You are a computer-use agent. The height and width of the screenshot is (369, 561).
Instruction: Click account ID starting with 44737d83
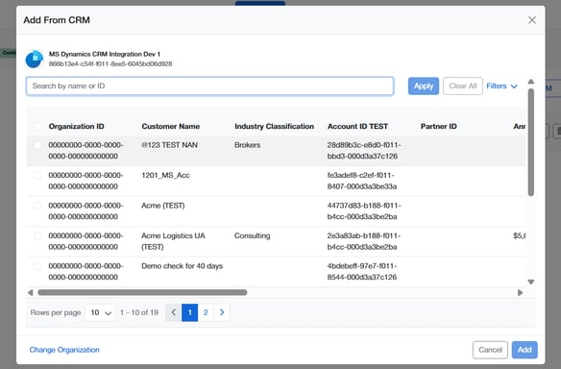pos(364,210)
